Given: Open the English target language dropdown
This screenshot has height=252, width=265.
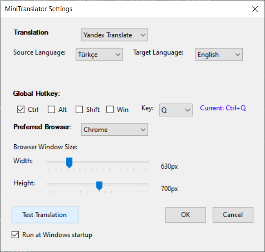Looking at the screenshot, I should pos(219,54).
